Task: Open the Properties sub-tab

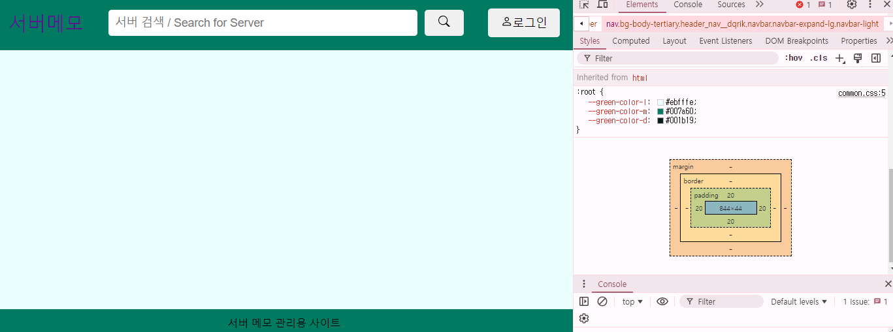Action: click(859, 40)
